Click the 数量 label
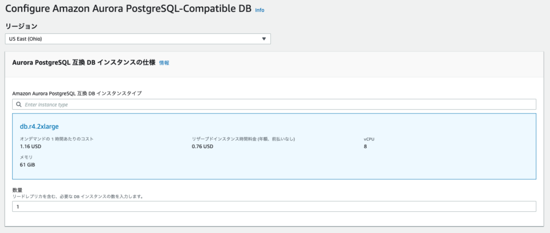Screen dimensions: 550x233 (17, 190)
